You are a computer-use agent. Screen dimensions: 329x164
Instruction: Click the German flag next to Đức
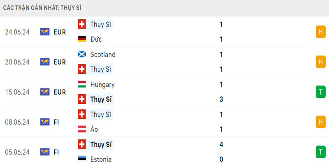(x=81, y=39)
